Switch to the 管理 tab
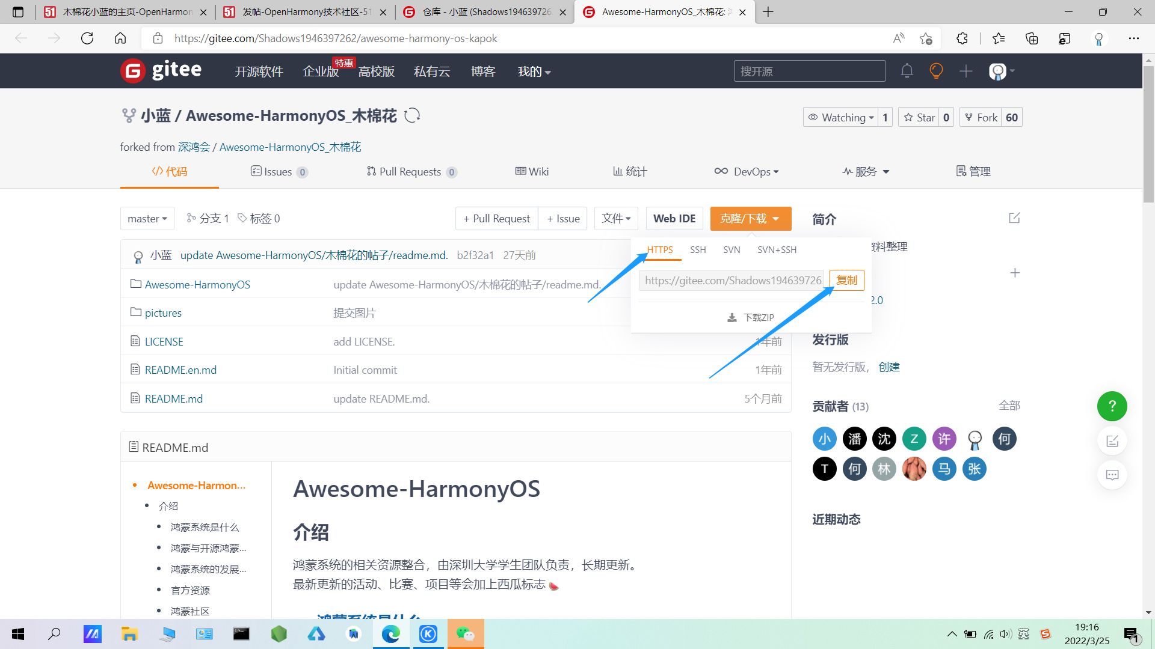 pyautogui.click(x=973, y=172)
